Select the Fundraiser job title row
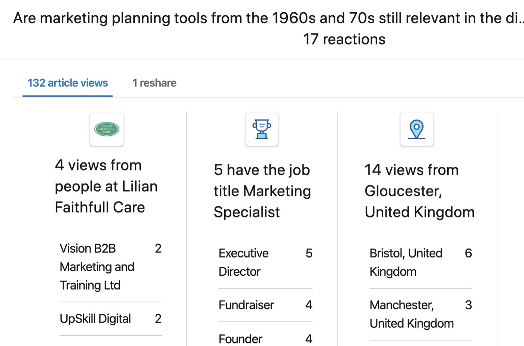Viewport: 524px width, 346px height. click(x=265, y=305)
